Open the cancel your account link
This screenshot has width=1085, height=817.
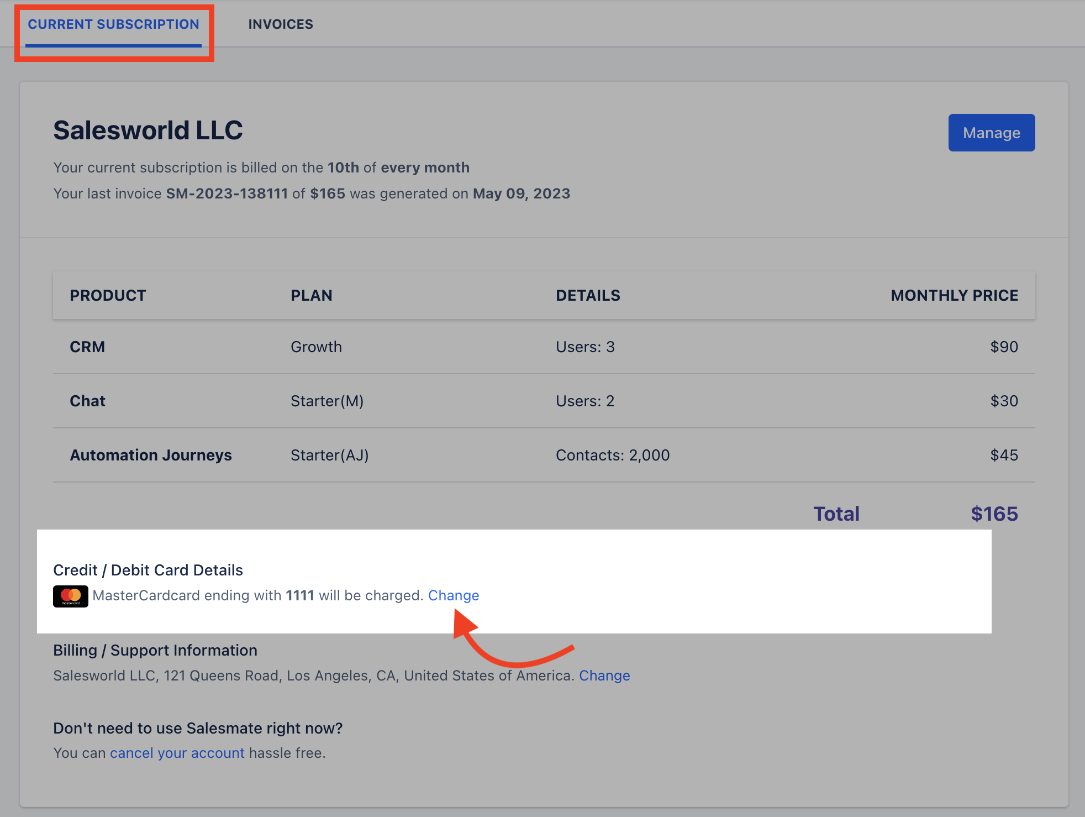177,753
